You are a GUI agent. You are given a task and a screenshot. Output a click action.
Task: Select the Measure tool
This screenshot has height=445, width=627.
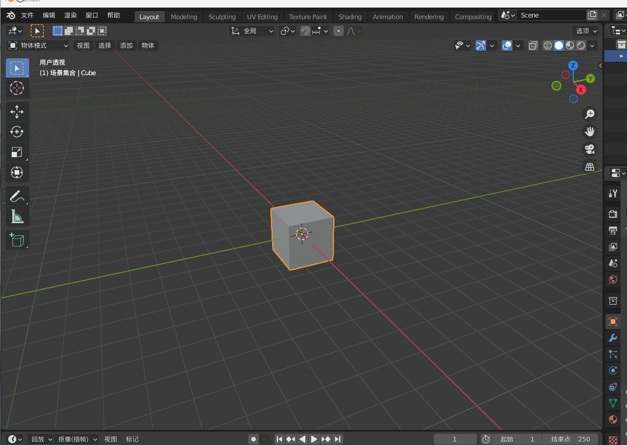point(17,216)
